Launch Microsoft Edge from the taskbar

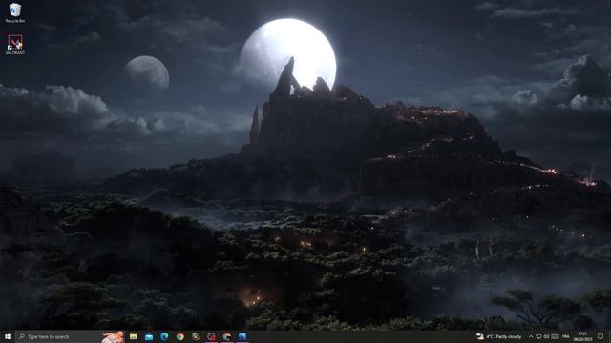point(164,336)
